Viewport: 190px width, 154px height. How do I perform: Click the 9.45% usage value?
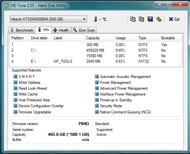click(x=120, y=50)
